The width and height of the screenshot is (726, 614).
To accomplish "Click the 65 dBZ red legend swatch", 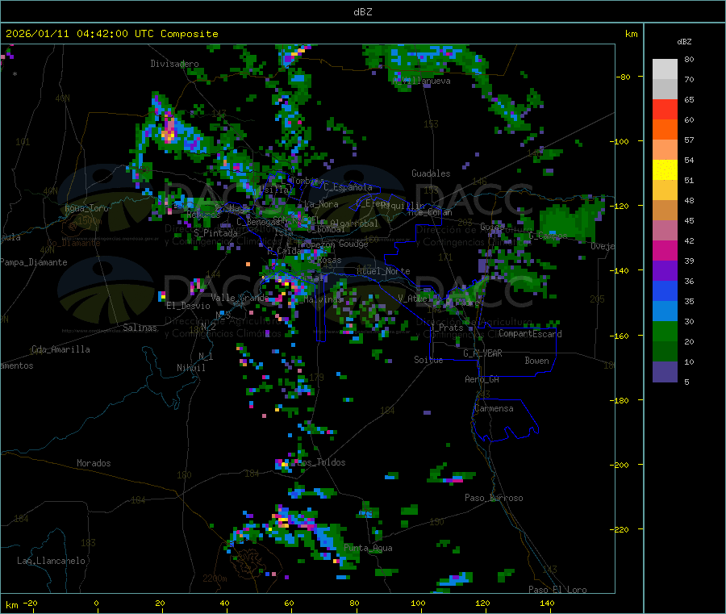I will tap(665, 109).
